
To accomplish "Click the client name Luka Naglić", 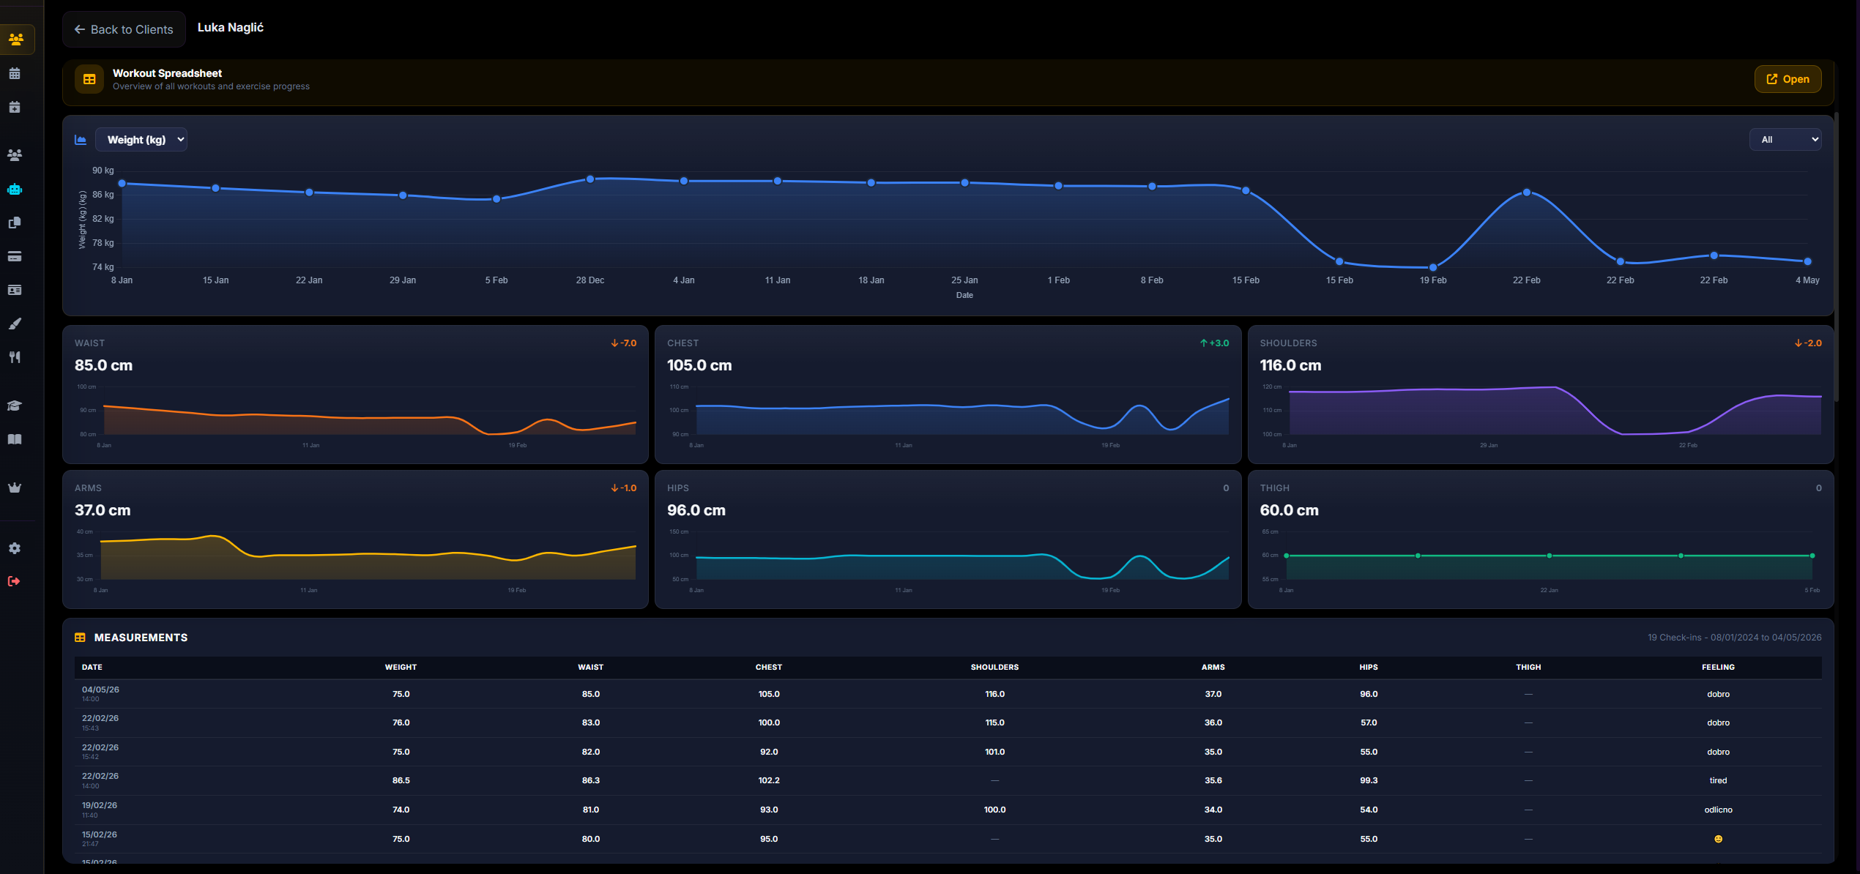I will click(231, 27).
